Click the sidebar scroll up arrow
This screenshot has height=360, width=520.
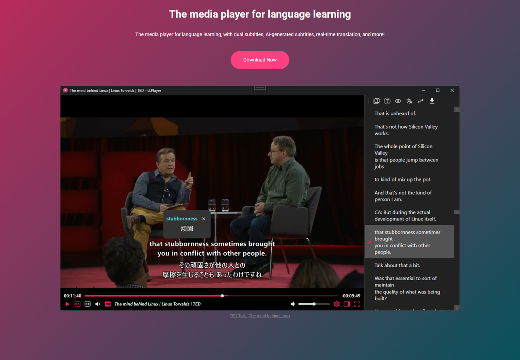pos(457,109)
